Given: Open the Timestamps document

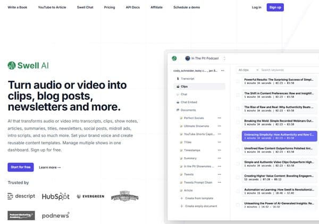Looking at the screenshot, I should point(192,150).
